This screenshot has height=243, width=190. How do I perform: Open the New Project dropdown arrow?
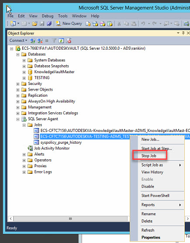[18, 24]
